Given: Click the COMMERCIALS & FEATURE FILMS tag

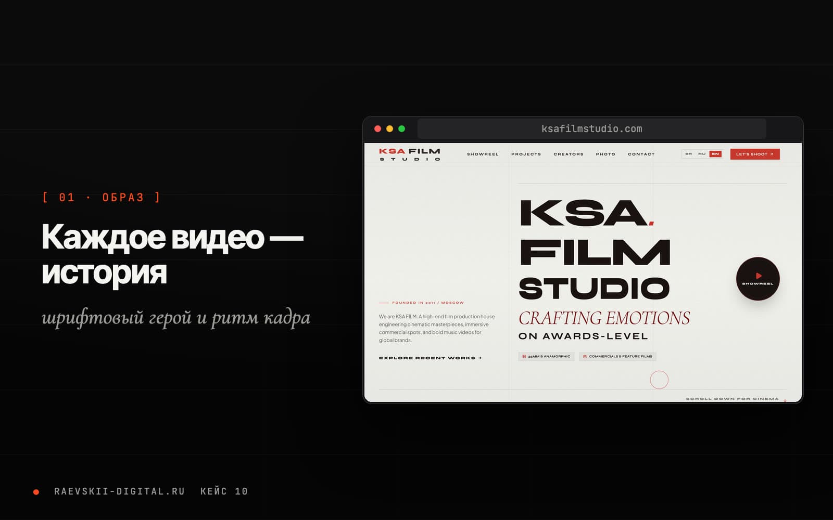Looking at the screenshot, I should [x=617, y=357].
